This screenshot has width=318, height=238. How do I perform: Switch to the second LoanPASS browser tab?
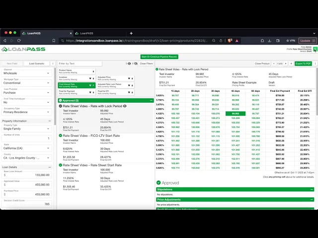[x=99, y=33]
